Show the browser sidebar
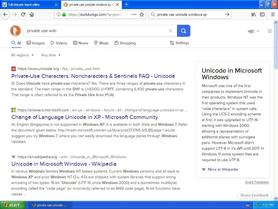Image resolution: width=278 pixels, height=209 pixels. pyautogui.click(x=262, y=14)
